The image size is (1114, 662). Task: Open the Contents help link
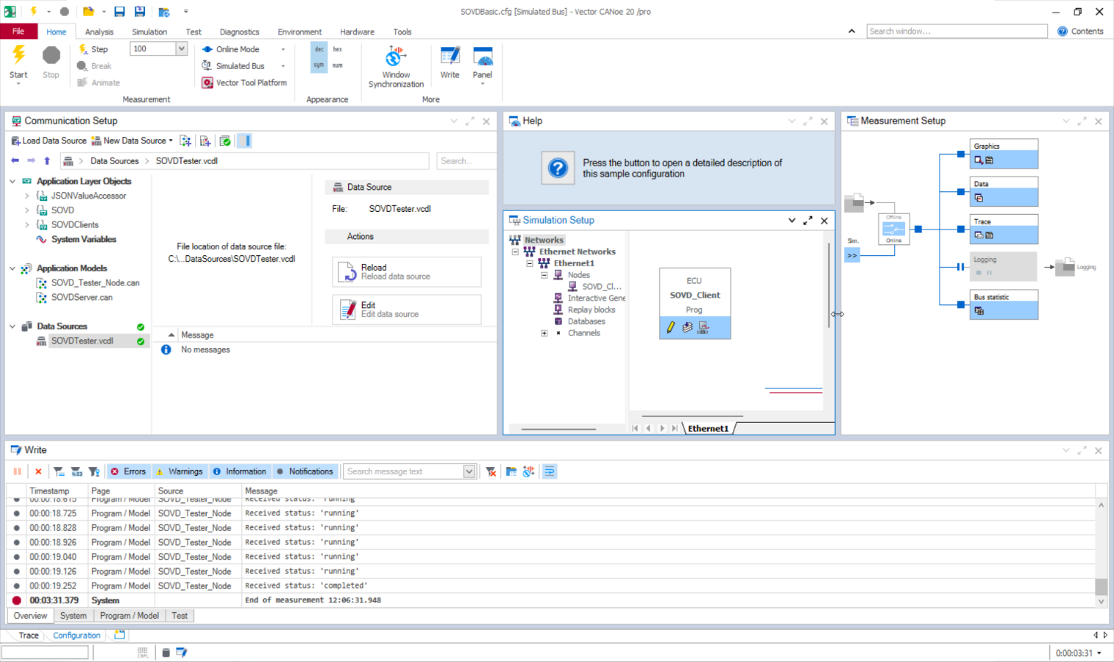point(1080,32)
